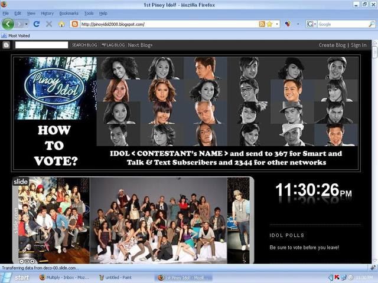This screenshot has width=378, height=283.
Task: Open the Help menu
Action: (x=103, y=14)
